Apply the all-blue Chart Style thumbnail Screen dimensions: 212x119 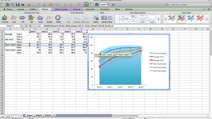[x=190, y=19]
